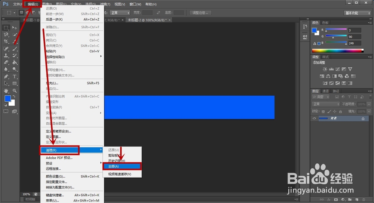Select the Move tool
374x203 pixels.
15,28
